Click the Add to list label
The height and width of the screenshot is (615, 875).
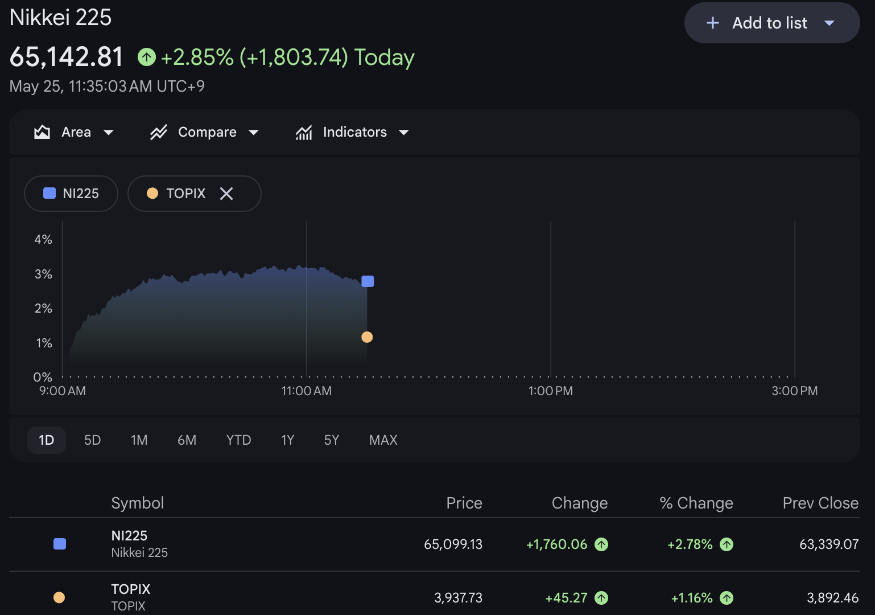pos(769,23)
